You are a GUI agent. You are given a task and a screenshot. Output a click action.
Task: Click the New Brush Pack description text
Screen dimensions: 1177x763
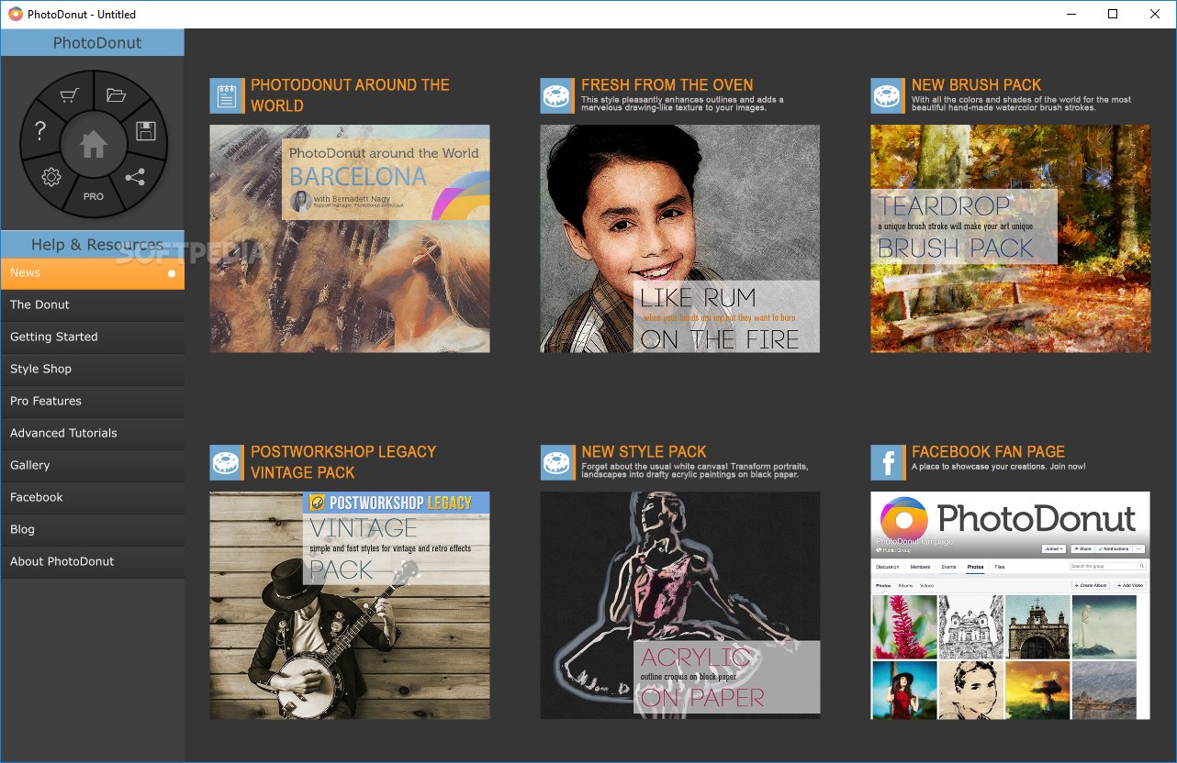1021,104
